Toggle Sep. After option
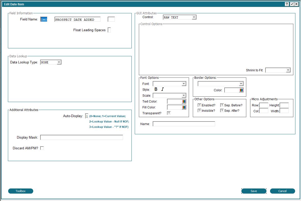The height and width of the screenshot is (201, 301). click(222, 110)
